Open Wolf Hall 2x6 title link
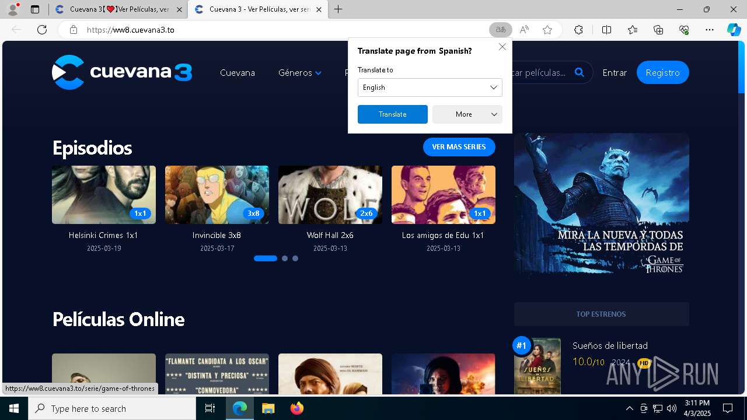Screen dimensions: 747x420 click(330, 235)
